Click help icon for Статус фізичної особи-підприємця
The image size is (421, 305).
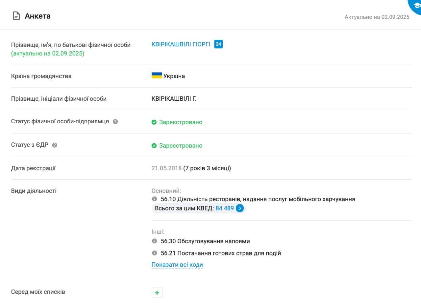[x=115, y=122]
